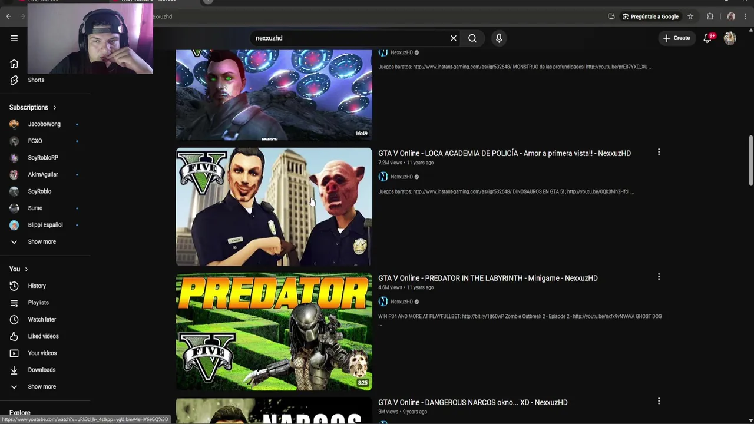This screenshot has width=754, height=424.
Task: Open Shorts in the sidebar
Action: [36, 80]
